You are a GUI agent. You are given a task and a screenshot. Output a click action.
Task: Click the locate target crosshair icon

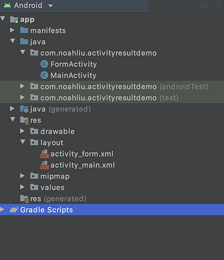click(x=204, y=5)
